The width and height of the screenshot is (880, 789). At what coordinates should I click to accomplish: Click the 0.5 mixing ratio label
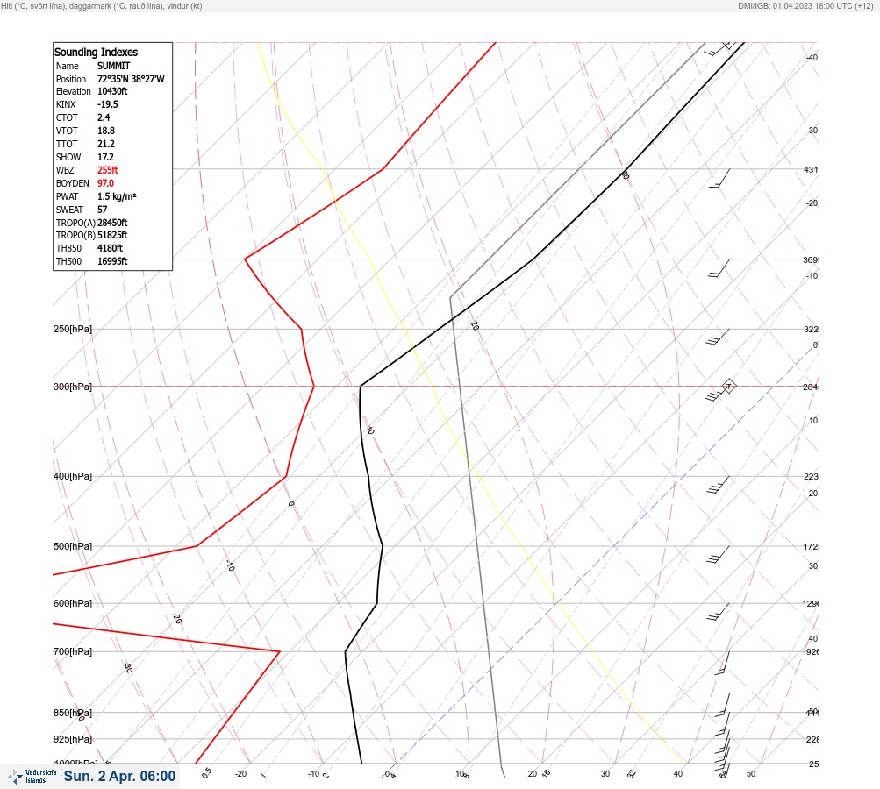[206, 772]
